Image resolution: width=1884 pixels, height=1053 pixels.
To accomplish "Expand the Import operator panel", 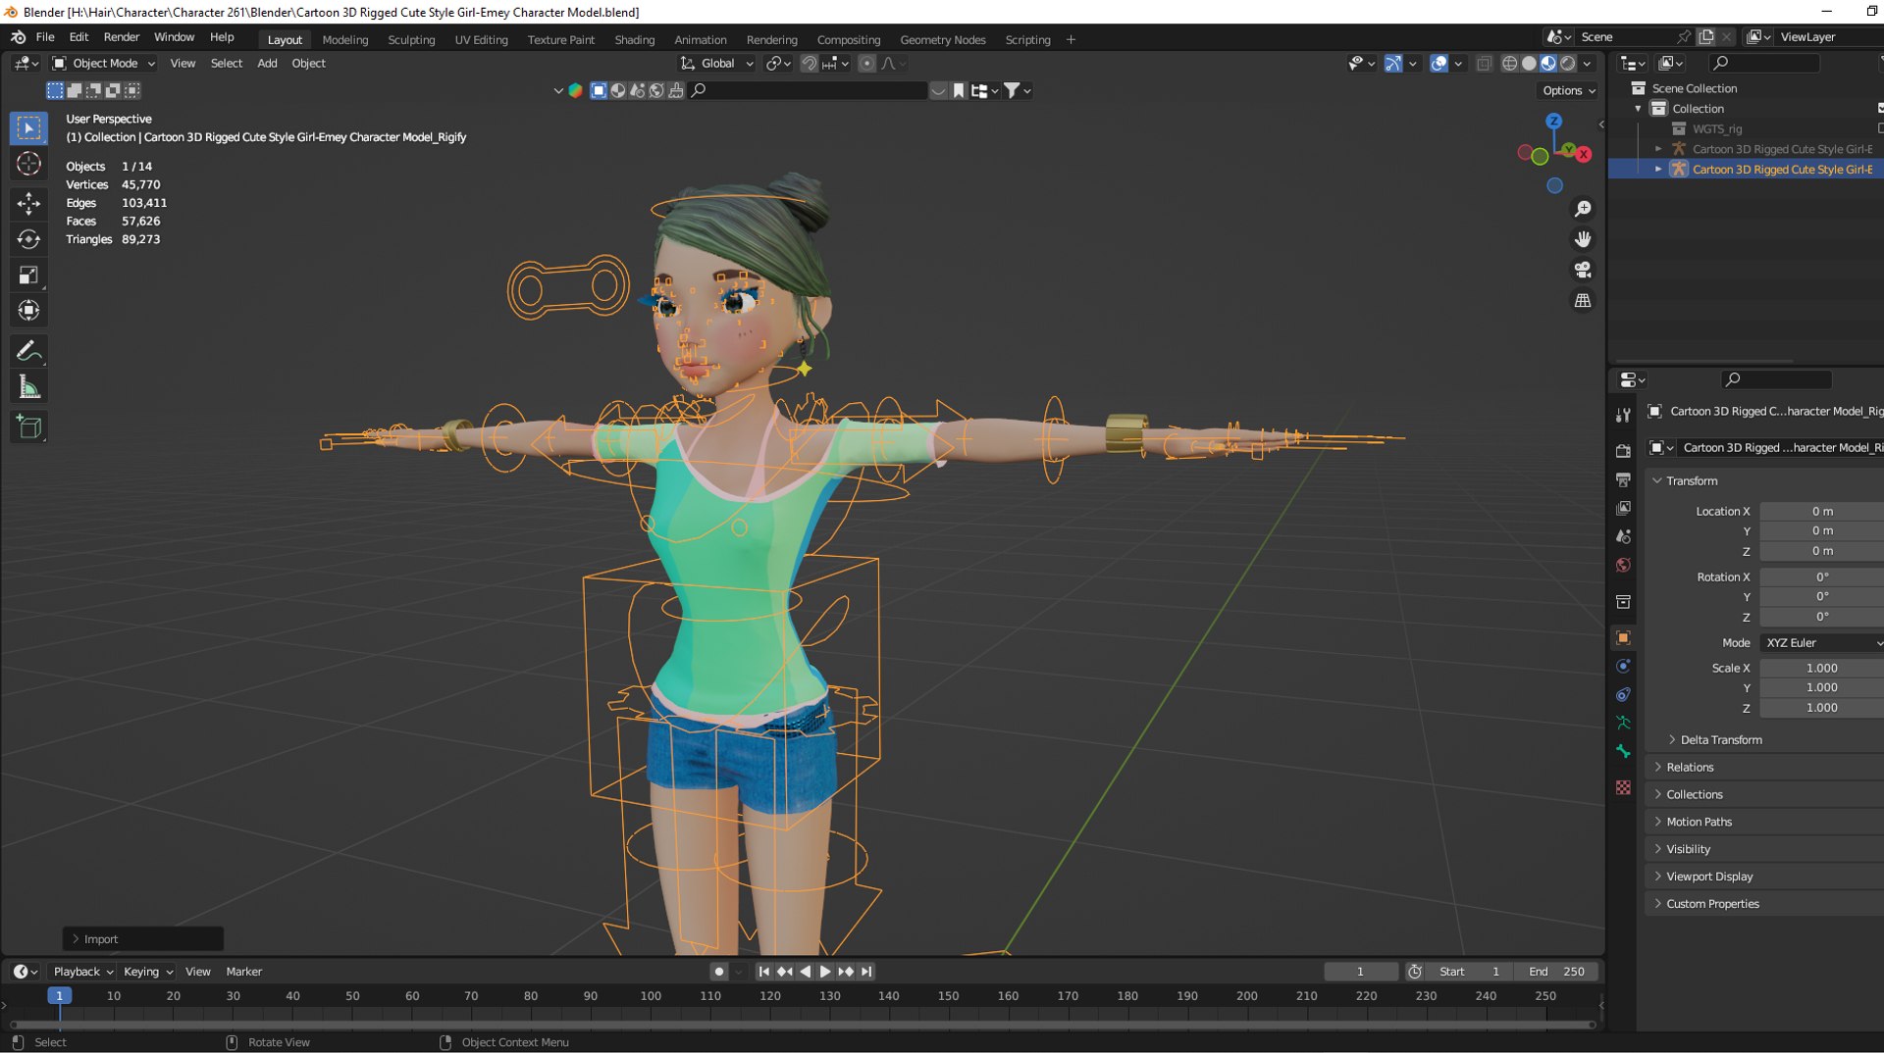I will point(143,939).
